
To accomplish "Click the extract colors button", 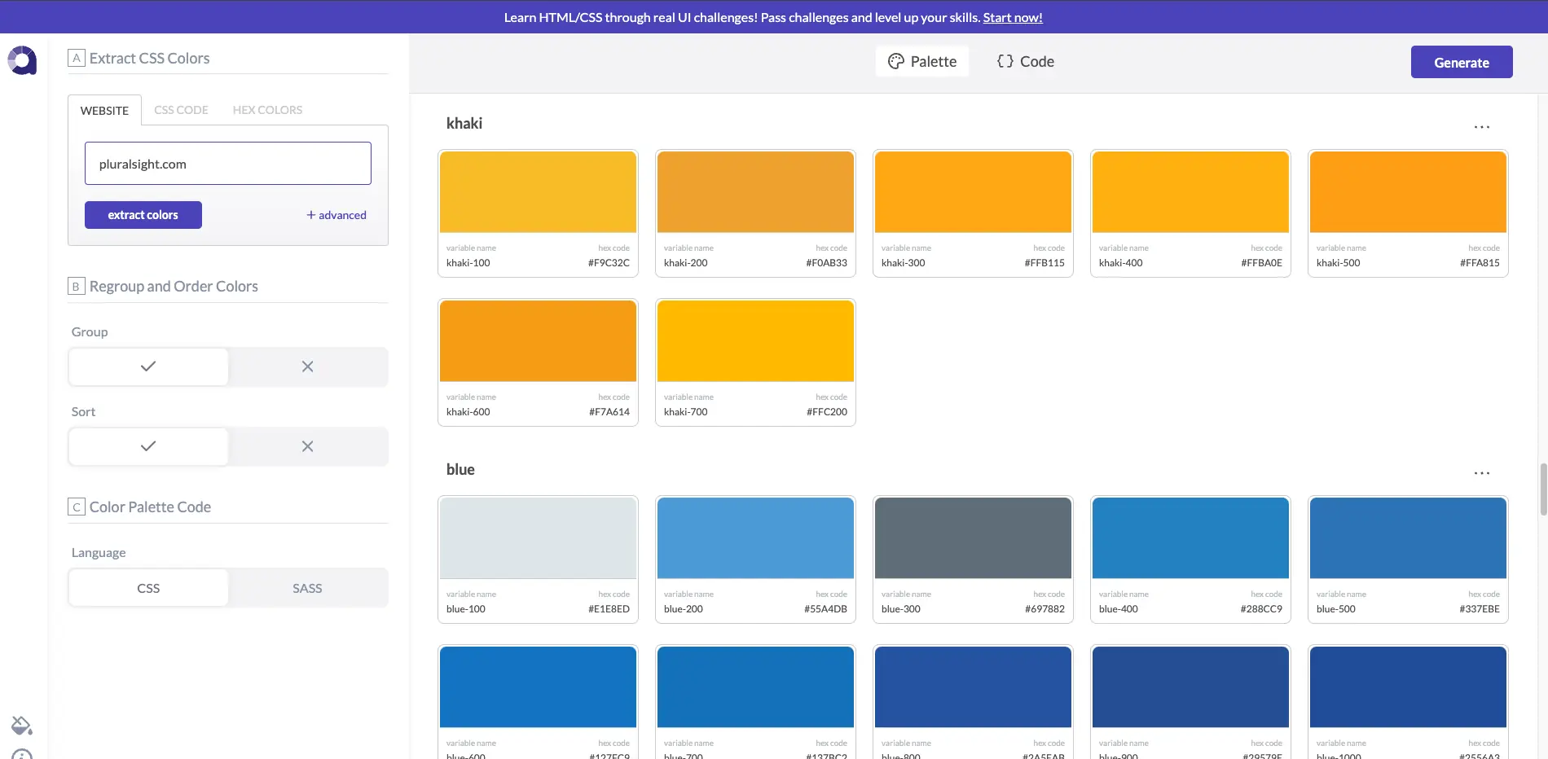I will [143, 215].
